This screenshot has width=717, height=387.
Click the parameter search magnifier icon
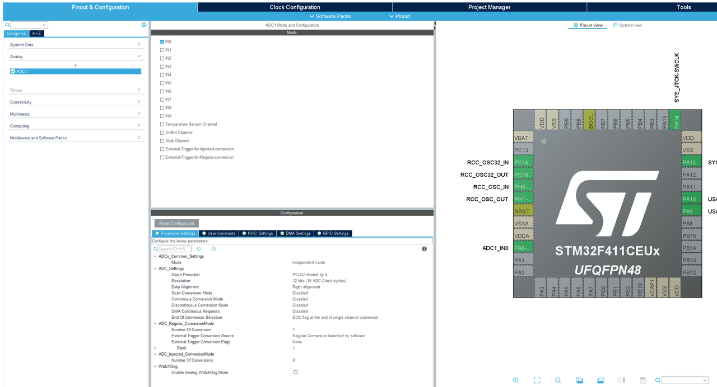click(x=155, y=248)
